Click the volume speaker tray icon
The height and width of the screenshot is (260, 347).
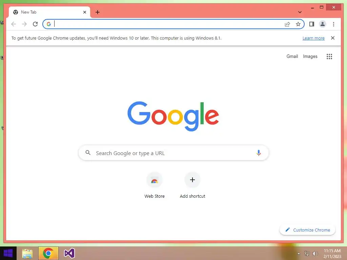point(315,254)
